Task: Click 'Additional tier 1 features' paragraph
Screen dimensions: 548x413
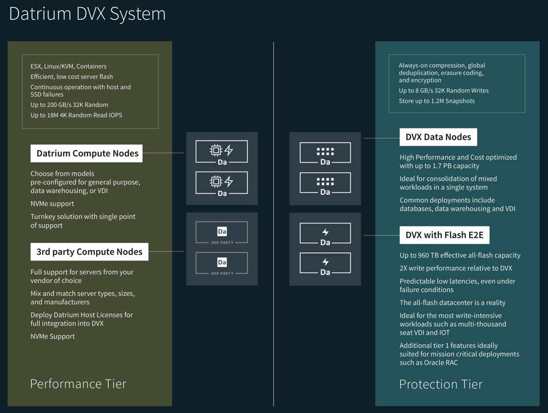Action: click(x=460, y=354)
